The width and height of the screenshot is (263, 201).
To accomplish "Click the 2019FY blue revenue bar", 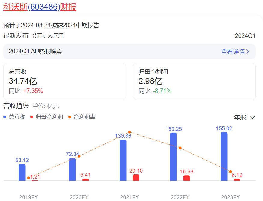I will coord(22,172).
